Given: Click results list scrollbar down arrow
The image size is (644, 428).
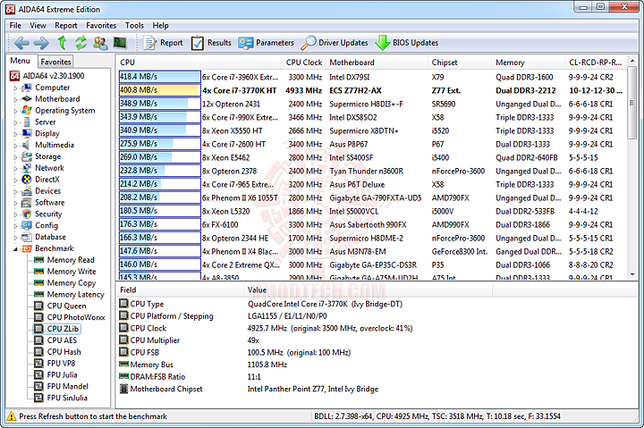Looking at the screenshot, I should coord(632,274).
